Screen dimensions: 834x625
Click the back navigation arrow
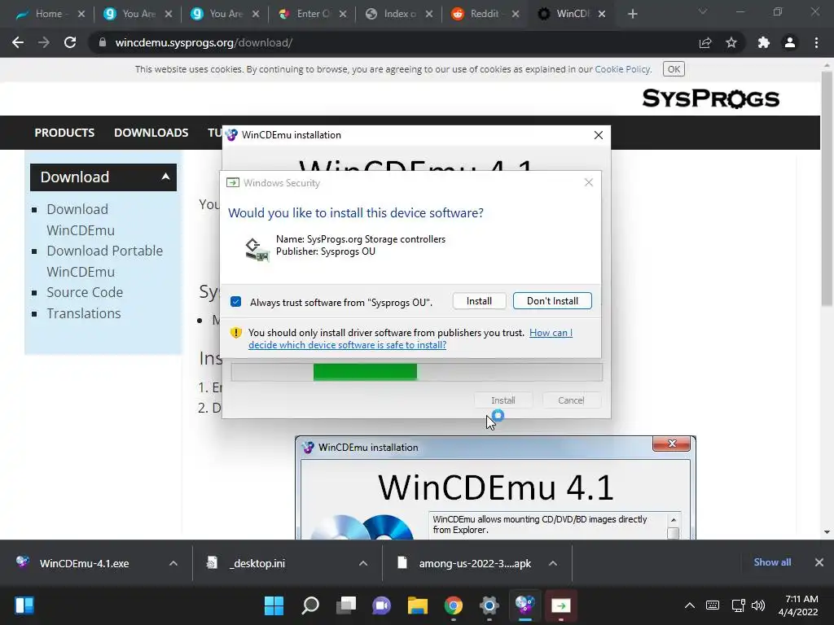tap(18, 42)
